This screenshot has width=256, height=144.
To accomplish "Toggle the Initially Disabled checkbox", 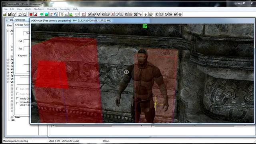I will click(x=18, y=98).
